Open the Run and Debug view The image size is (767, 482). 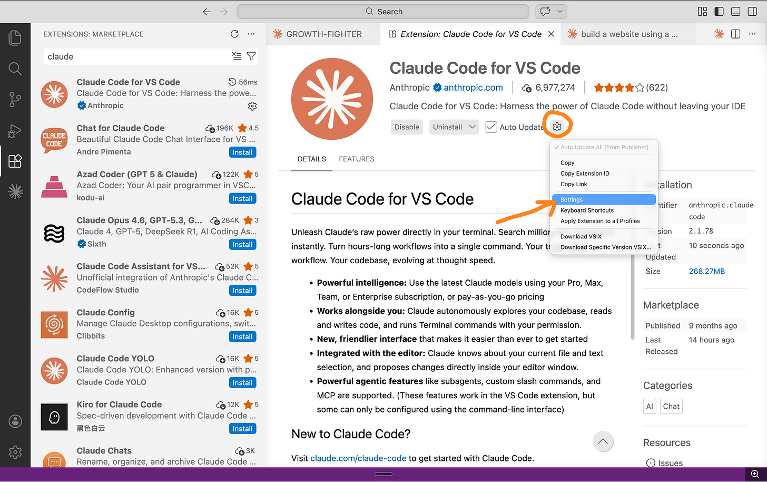(15, 130)
